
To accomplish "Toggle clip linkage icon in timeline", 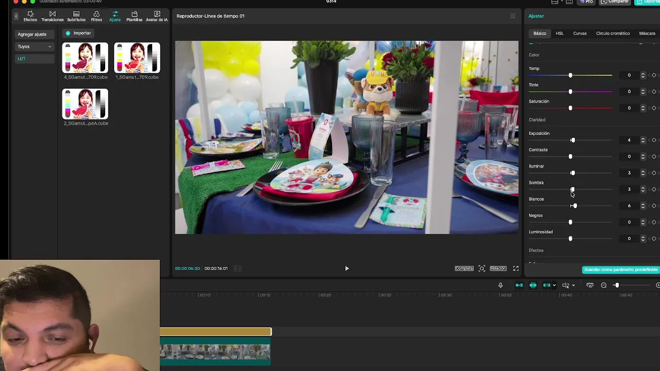I will click(547, 285).
